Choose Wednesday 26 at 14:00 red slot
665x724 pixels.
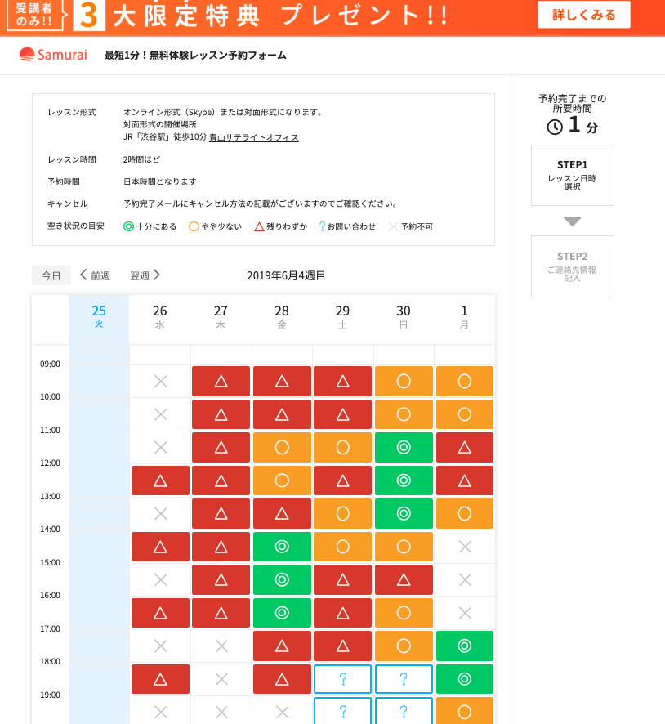[x=160, y=547]
